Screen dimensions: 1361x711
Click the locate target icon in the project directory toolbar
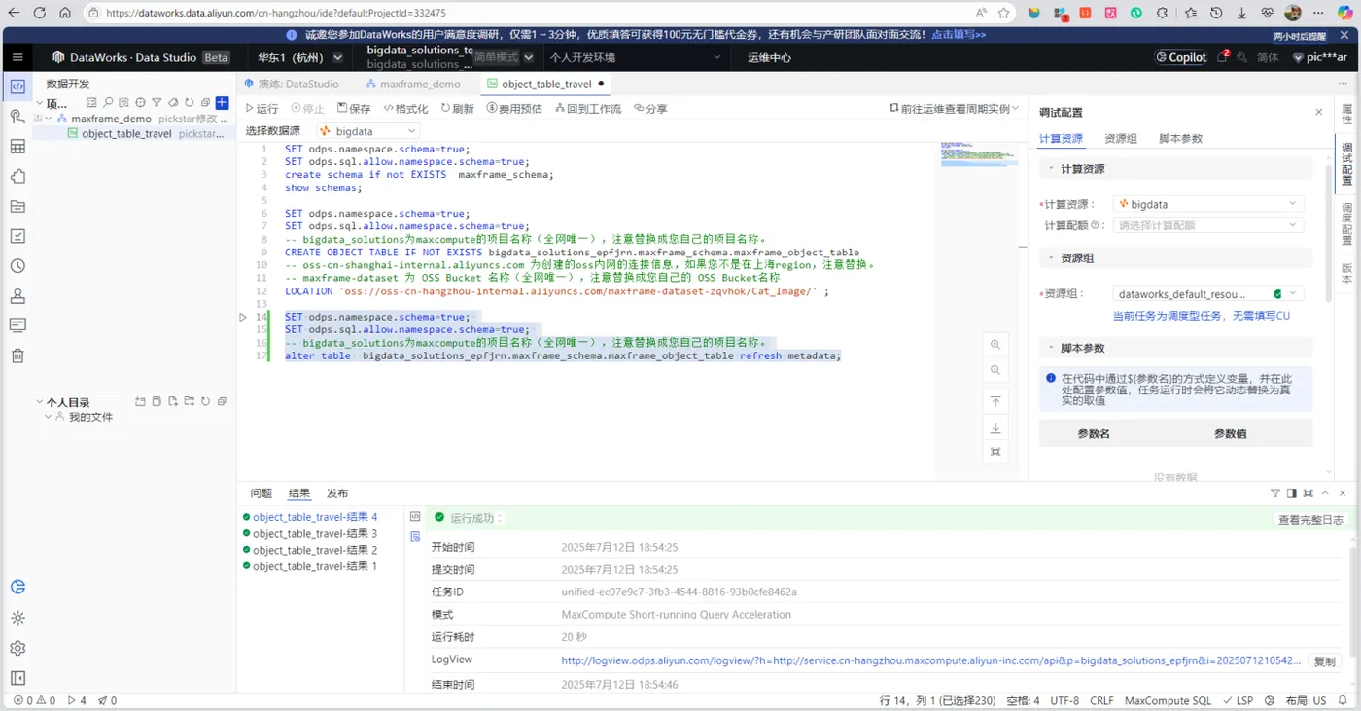[x=140, y=102]
